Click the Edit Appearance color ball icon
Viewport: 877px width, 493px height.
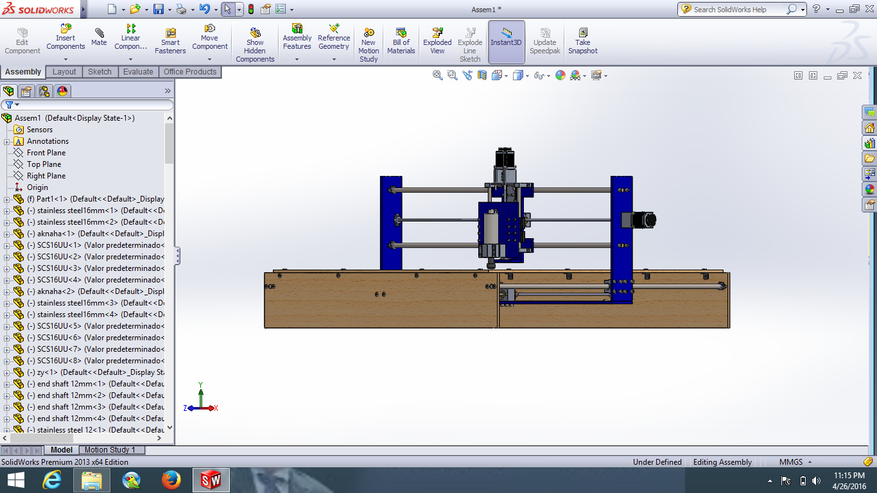[x=560, y=75]
